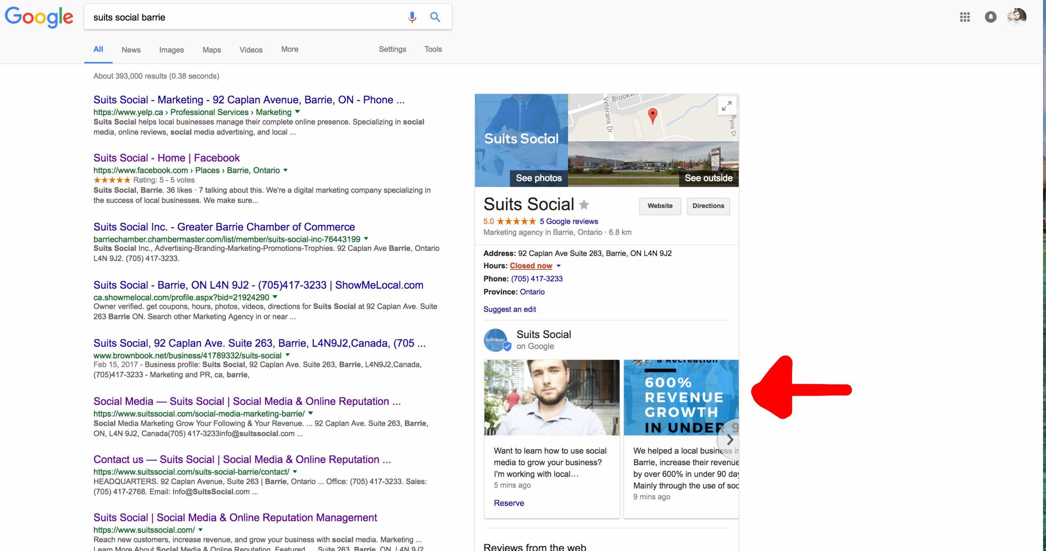Expand Facebook result URL dropdown arrow
This screenshot has width=1046, height=551.
(x=285, y=170)
